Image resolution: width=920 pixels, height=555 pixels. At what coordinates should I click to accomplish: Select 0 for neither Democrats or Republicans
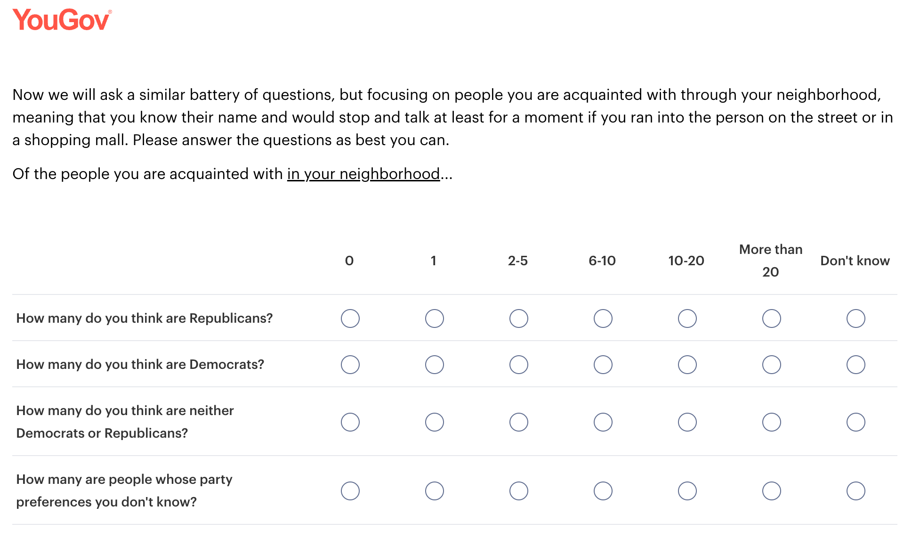350,422
